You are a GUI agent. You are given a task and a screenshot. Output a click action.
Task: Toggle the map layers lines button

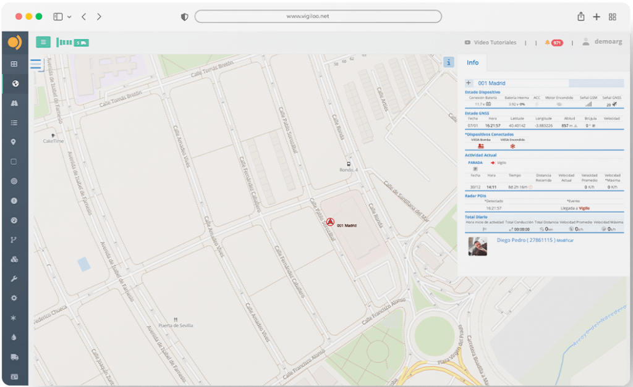click(x=35, y=64)
